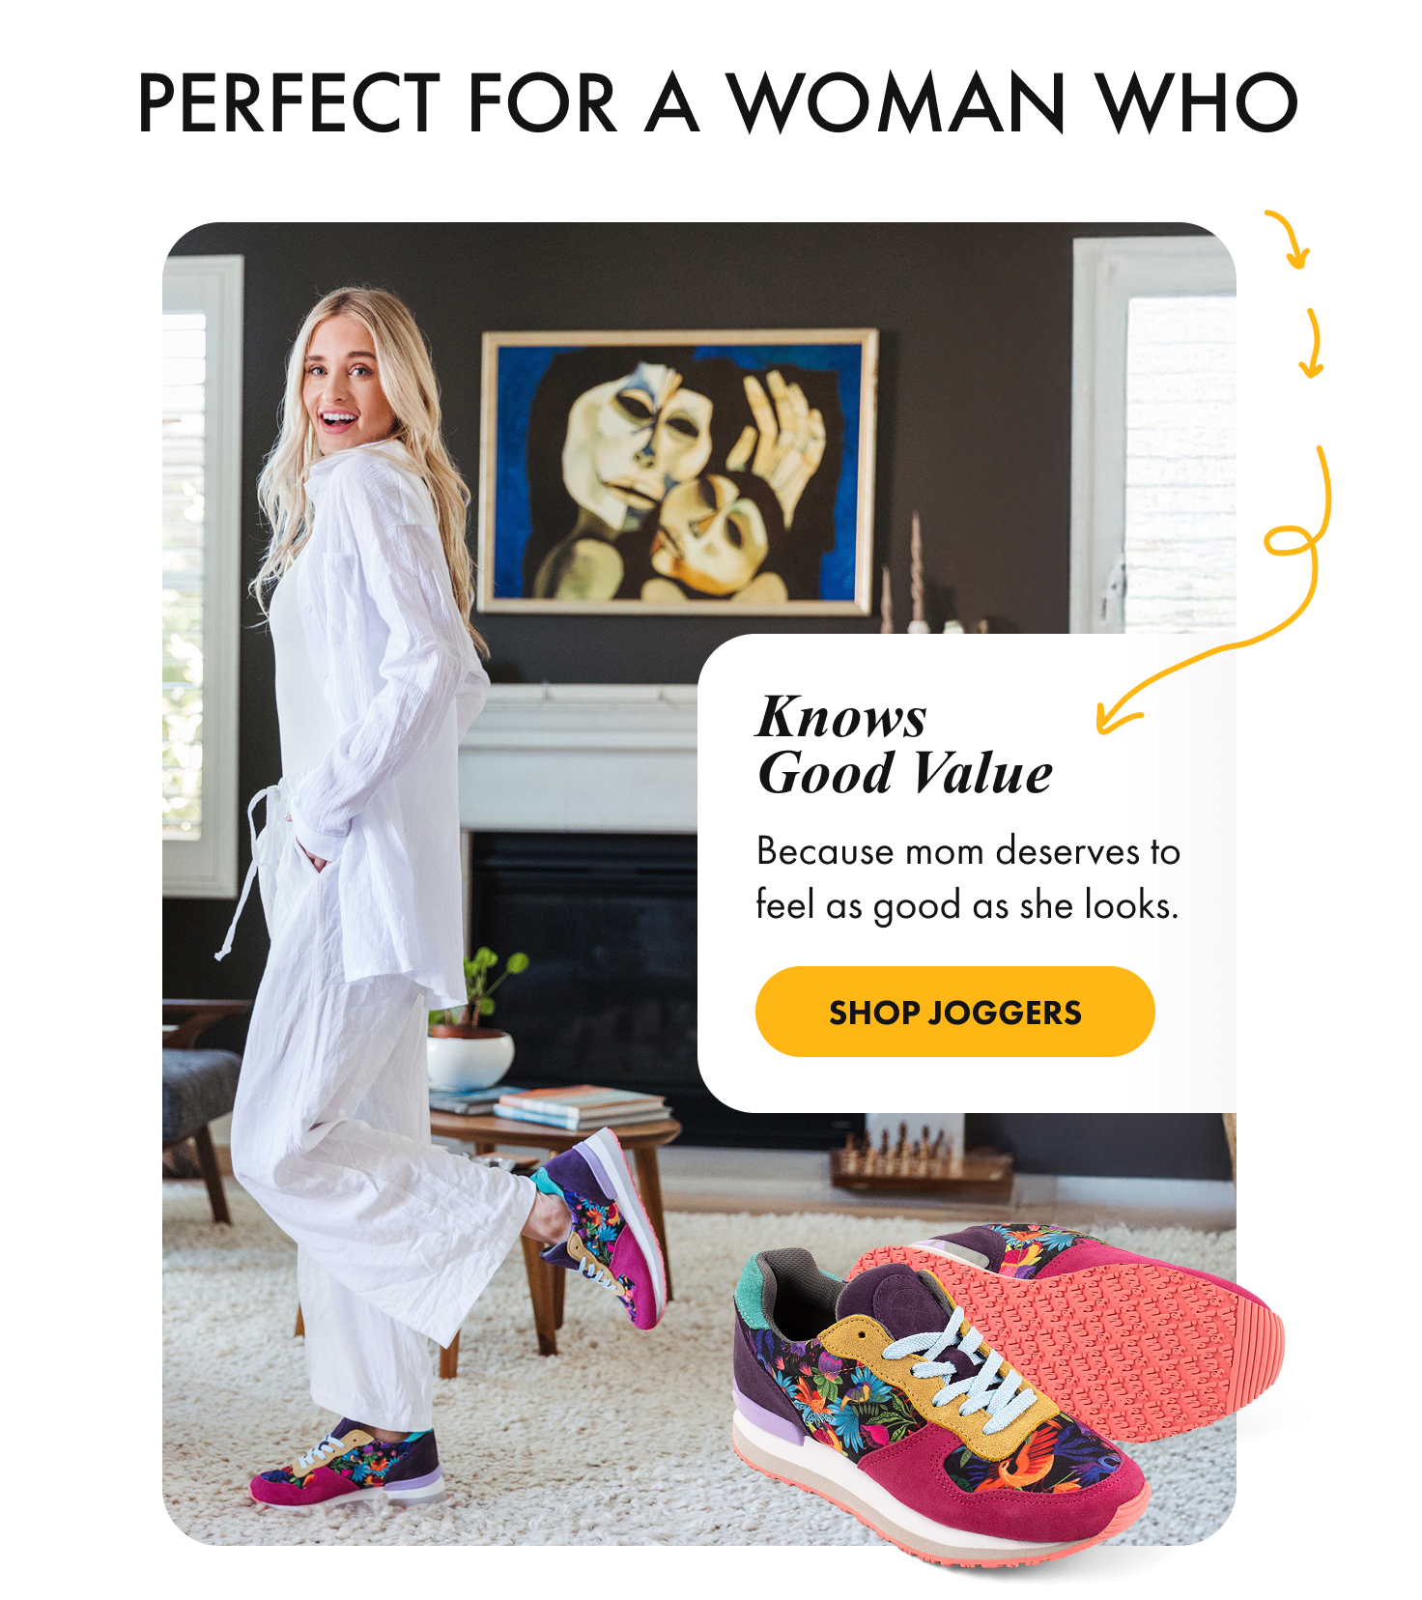Click the framed painting above the fireplace
1422x1600 pixels.
pos(679,472)
